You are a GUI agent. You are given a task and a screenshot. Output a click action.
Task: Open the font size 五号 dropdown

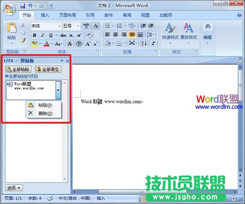(78, 26)
